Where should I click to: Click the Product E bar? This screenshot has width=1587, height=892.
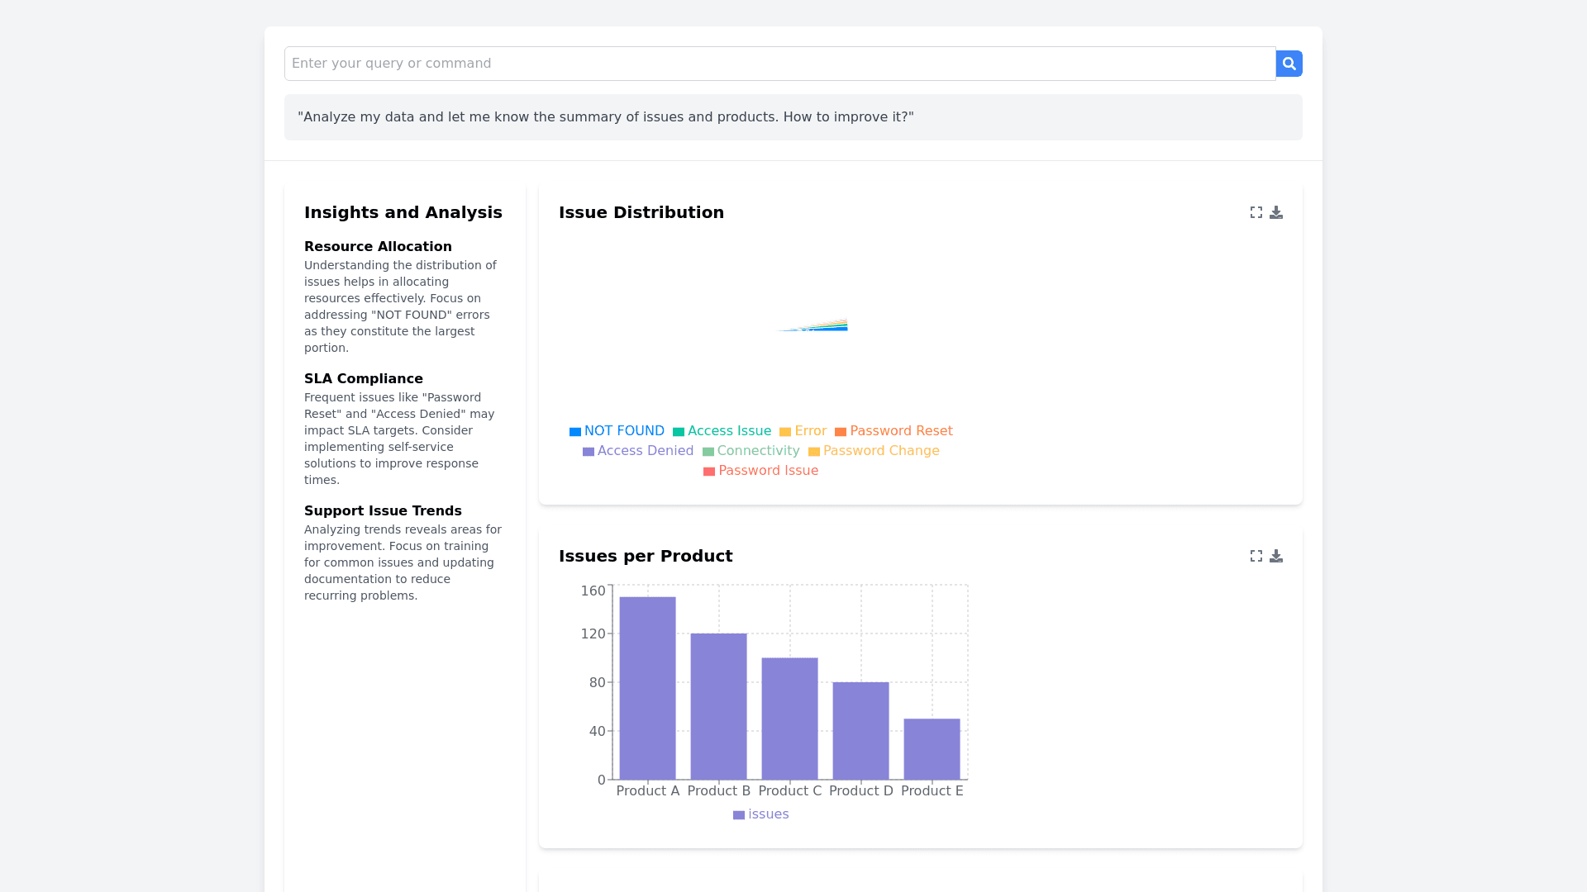932,749
